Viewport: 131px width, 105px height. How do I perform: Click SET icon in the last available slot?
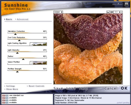[x=4, y=103]
